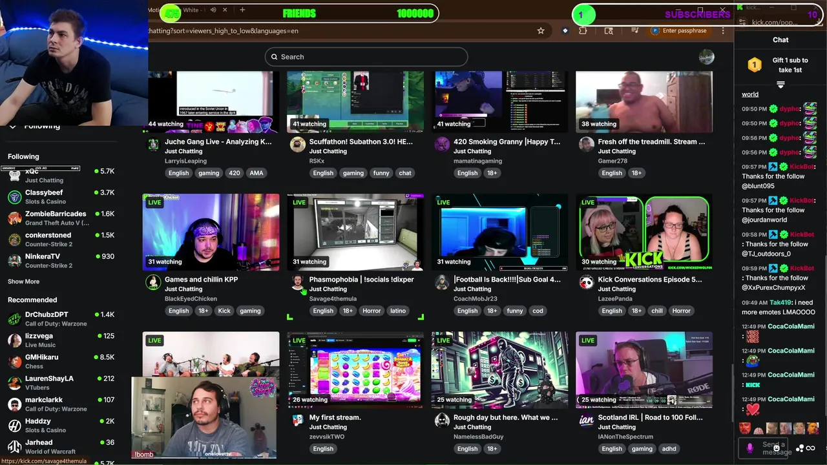827x465 pixels.
Task: Open Jarhead World of Warcraft sidebar entry
Action: click(x=61, y=447)
